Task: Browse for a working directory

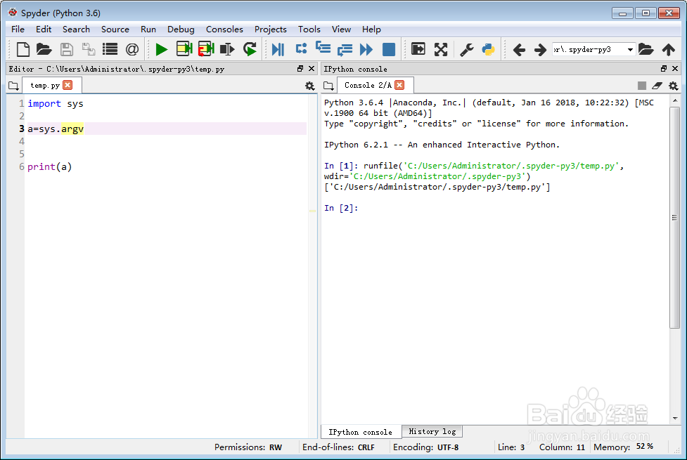Action: pyautogui.click(x=646, y=49)
